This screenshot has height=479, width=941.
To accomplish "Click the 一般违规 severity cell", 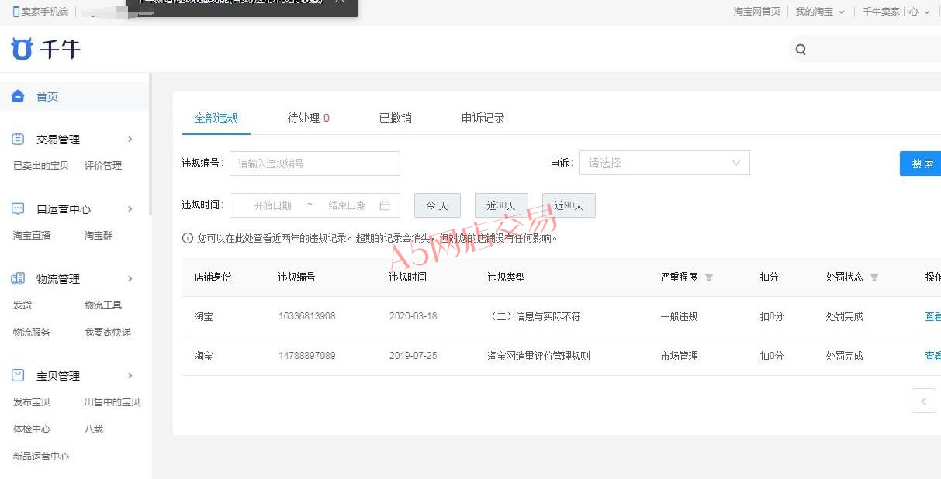I will pyautogui.click(x=680, y=316).
